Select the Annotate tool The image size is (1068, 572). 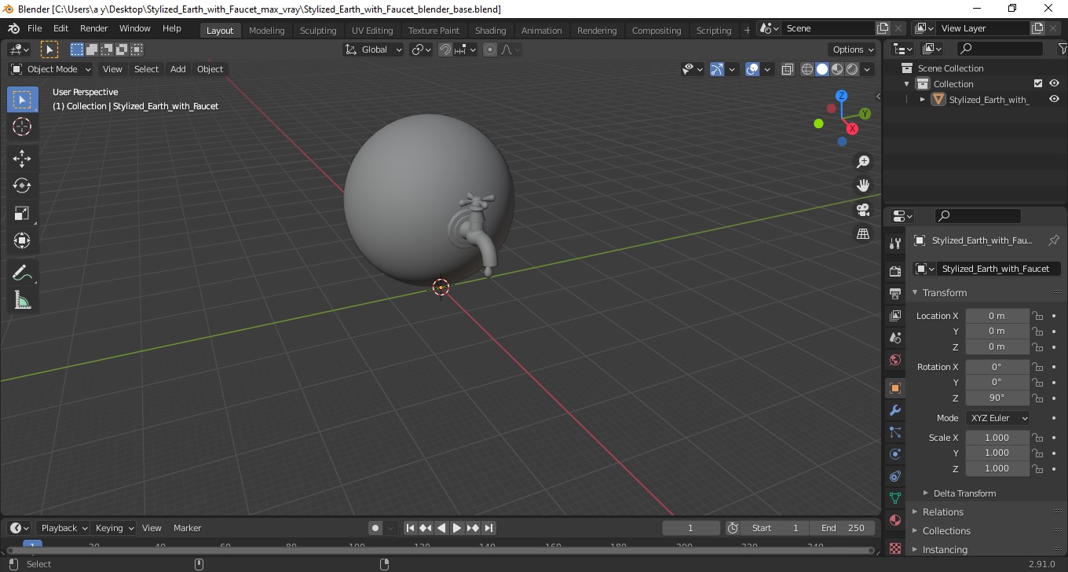pos(22,273)
